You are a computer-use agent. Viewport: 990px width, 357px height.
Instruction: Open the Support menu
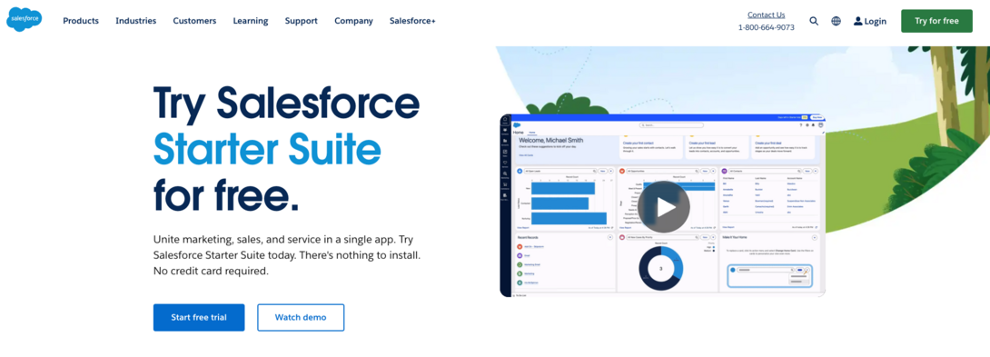(x=302, y=21)
